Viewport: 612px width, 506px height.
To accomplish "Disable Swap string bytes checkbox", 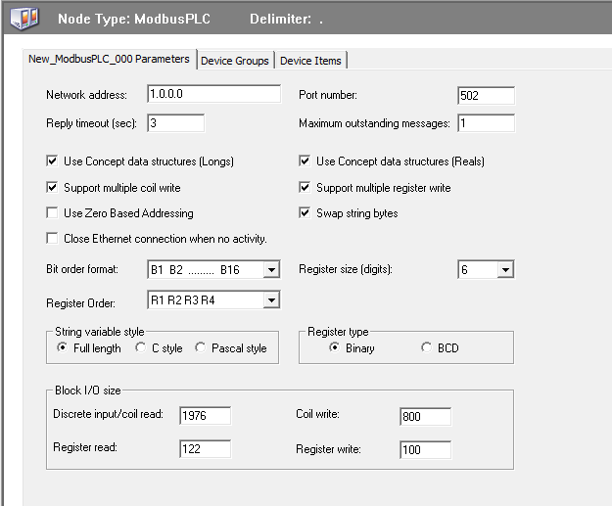I will pyautogui.click(x=306, y=213).
